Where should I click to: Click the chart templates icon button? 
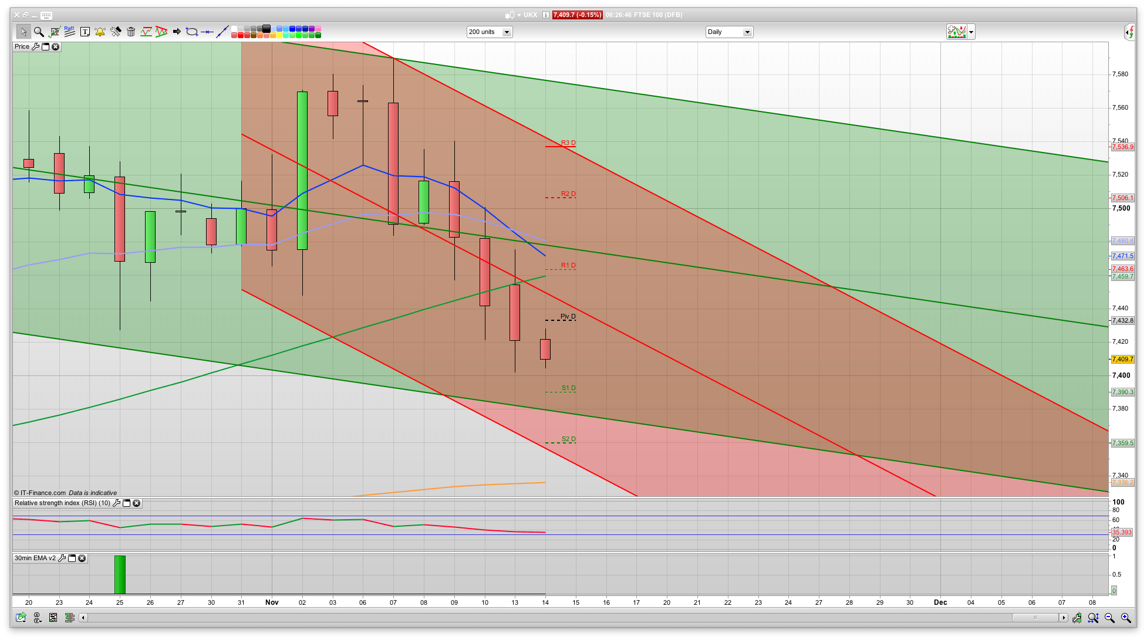(957, 32)
